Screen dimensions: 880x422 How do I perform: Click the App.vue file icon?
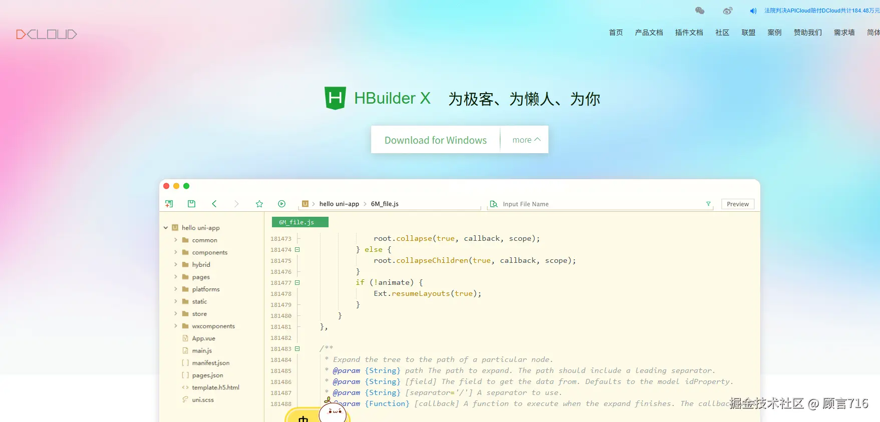tap(185, 338)
